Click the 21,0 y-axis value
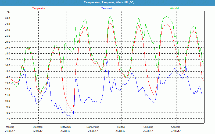Image resolution: width=215 pixels, height=134 pixels. click(8, 36)
